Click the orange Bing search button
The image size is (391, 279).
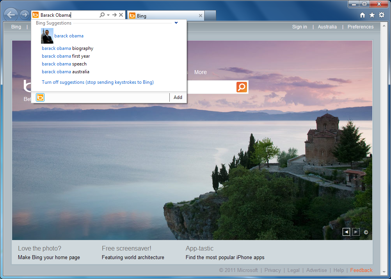pos(242,87)
